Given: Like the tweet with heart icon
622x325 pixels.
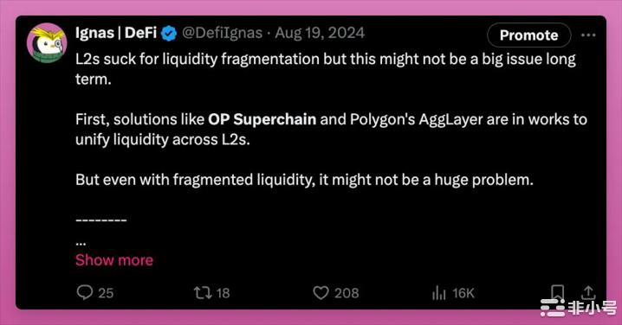Looking at the screenshot, I should pos(321,293).
